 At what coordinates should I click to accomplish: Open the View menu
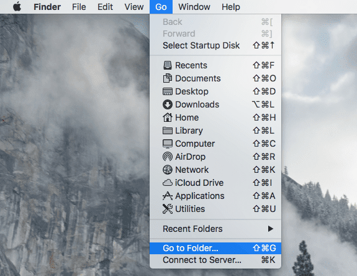(134, 7)
